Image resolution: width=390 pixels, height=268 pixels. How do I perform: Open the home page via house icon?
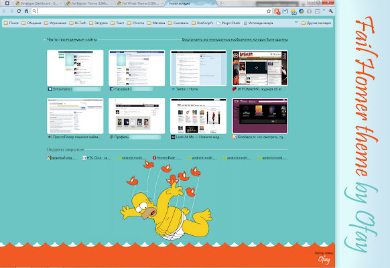click(x=26, y=11)
